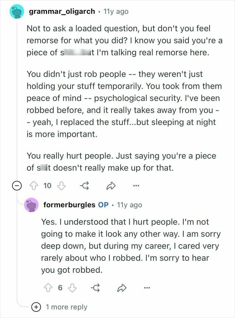Click the OP badge next to formerburgles
Image resolution: width=235 pixels, height=318 pixels.
point(103,205)
